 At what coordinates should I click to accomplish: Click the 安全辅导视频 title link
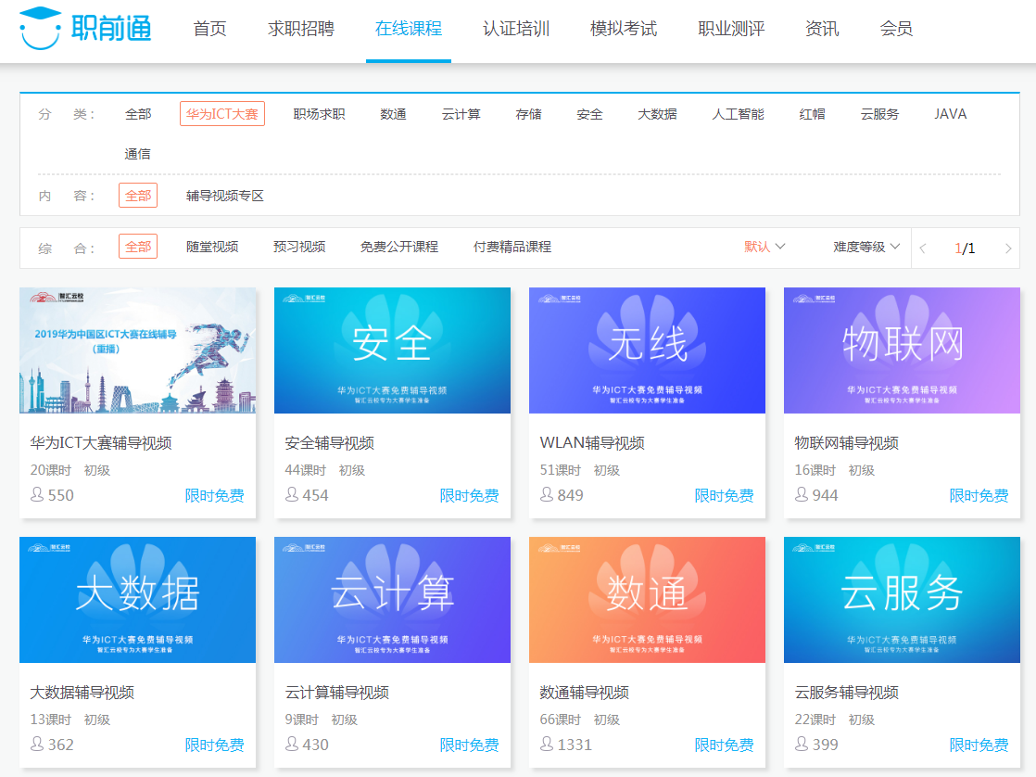[x=330, y=442]
